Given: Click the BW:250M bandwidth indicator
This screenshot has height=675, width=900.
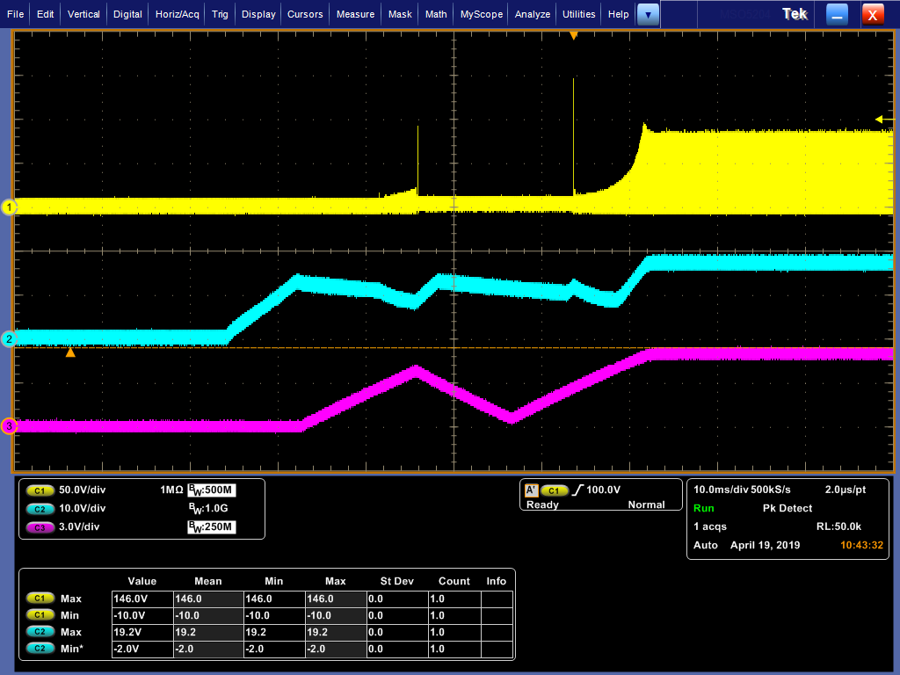Looking at the screenshot, I should [x=212, y=527].
